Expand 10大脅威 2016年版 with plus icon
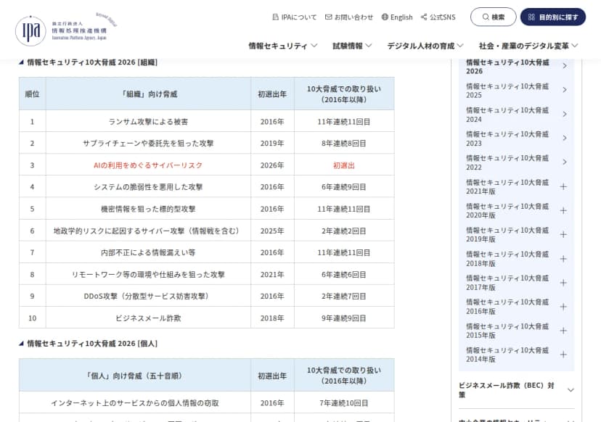This screenshot has width=601, height=422. click(563, 307)
